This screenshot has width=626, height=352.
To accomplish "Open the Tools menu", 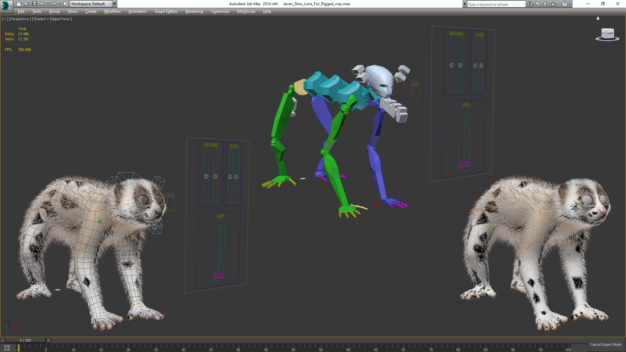I will pyautogui.click(x=37, y=11).
